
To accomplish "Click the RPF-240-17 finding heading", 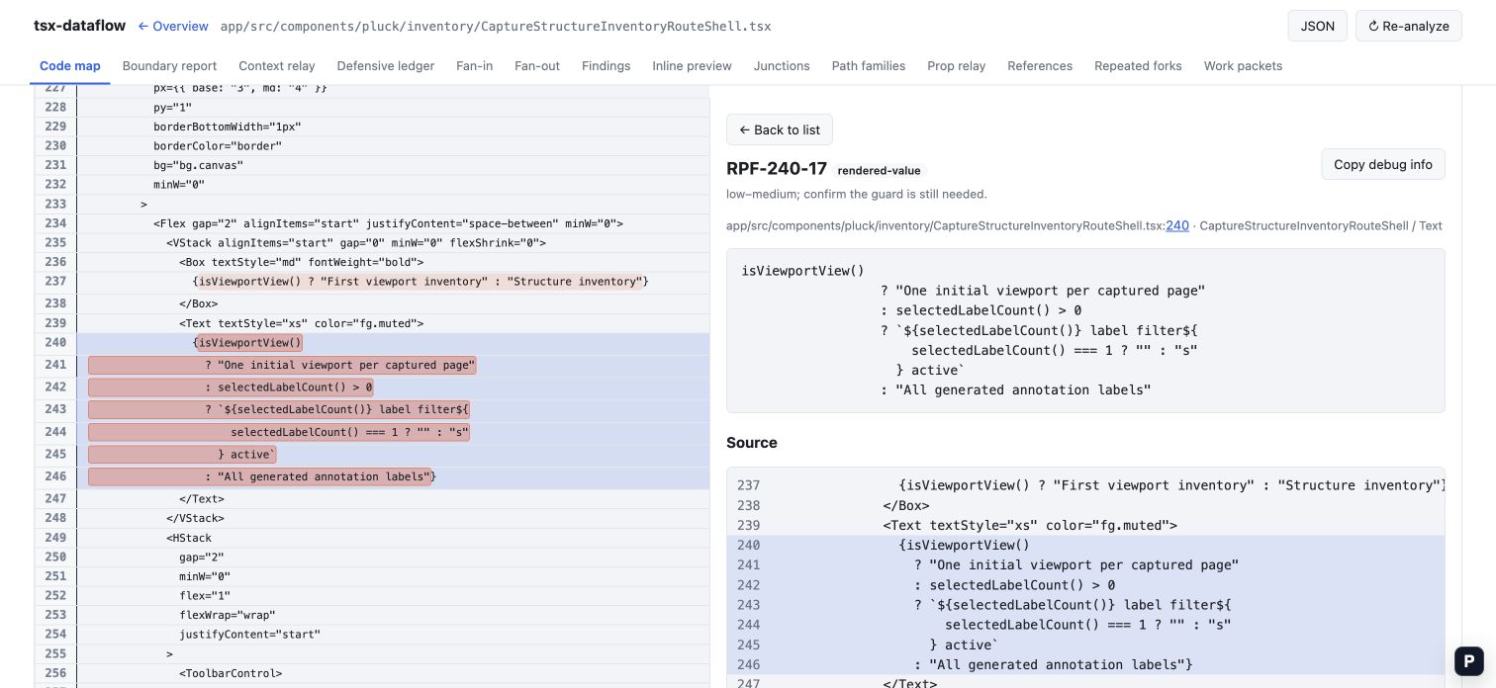I will click(x=777, y=169).
